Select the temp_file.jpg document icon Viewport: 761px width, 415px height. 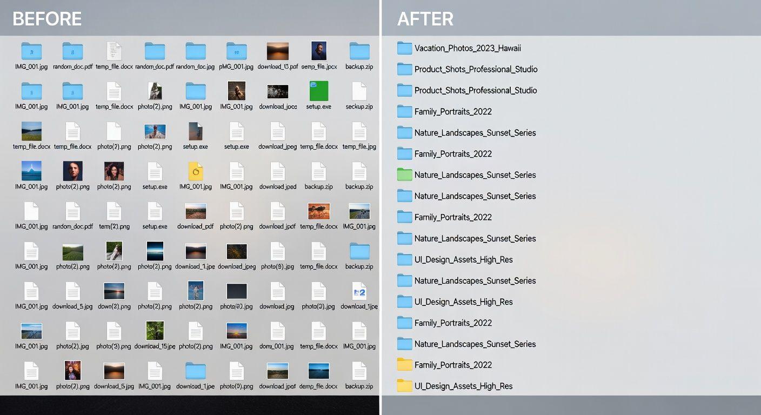tap(359, 131)
